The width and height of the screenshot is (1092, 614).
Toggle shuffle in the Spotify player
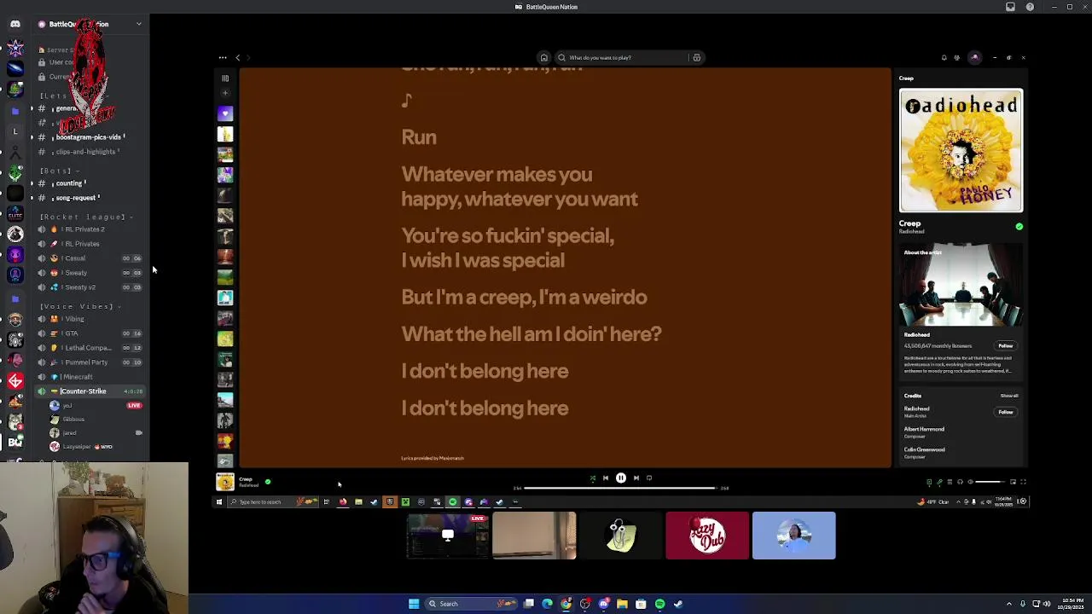592,478
